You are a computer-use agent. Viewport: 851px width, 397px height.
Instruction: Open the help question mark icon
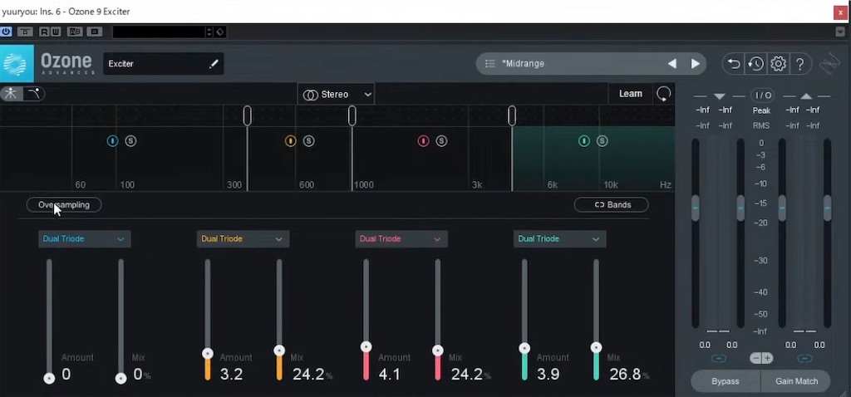tap(800, 64)
